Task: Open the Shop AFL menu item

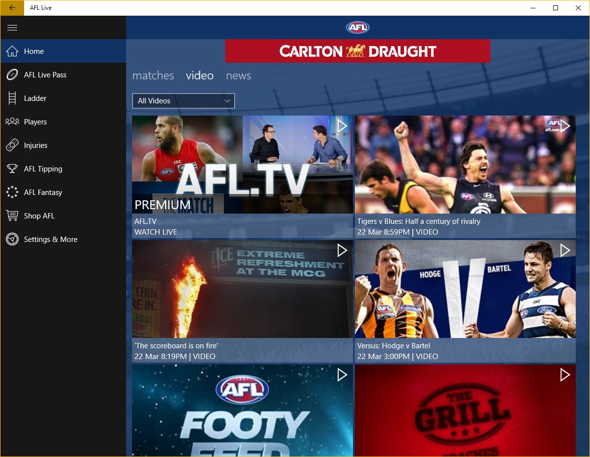Action: pos(63,216)
